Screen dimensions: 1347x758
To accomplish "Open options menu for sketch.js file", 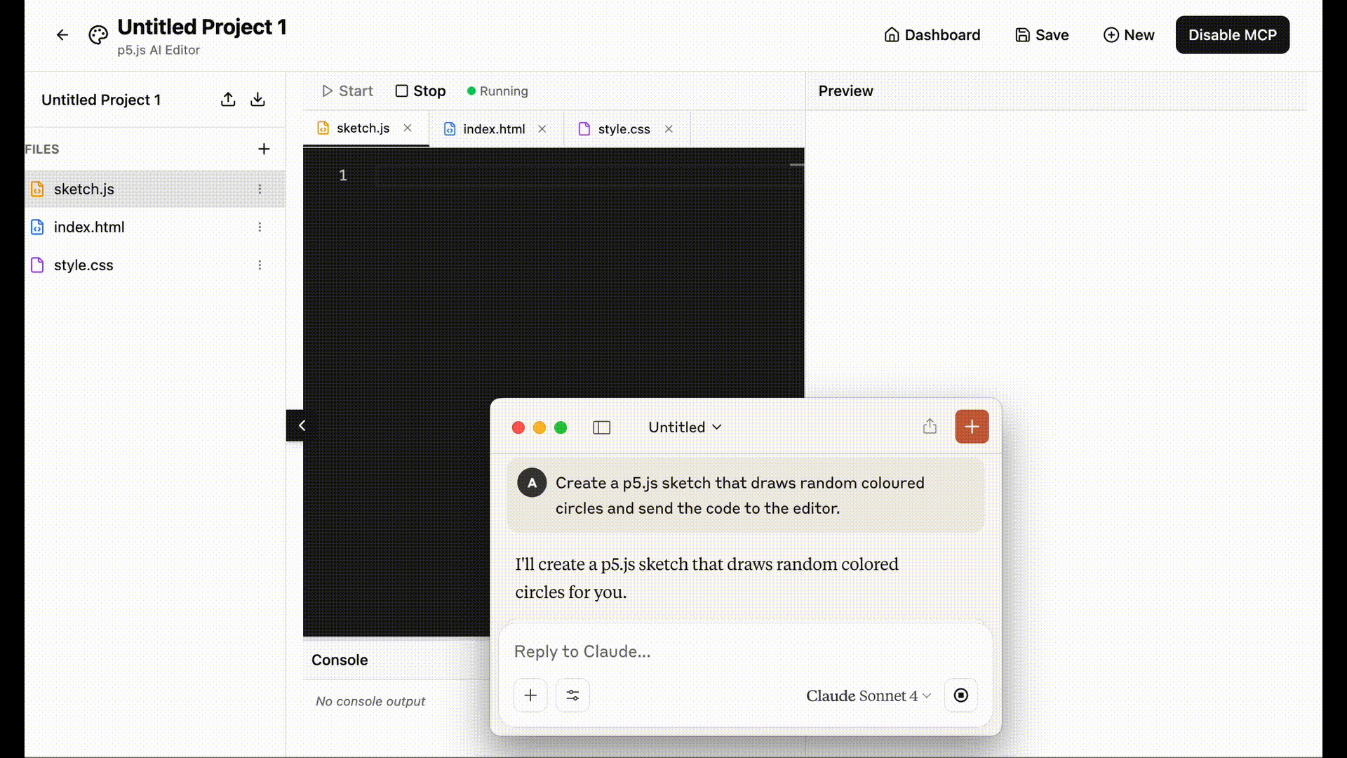I will 260,189.
